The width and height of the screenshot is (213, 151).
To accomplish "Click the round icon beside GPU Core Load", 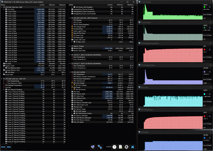I will pos(72,100).
